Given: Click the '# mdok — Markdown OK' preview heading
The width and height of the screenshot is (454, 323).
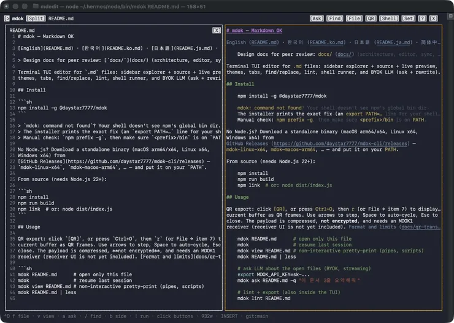Looking at the screenshot, I should tap(254, 31).
